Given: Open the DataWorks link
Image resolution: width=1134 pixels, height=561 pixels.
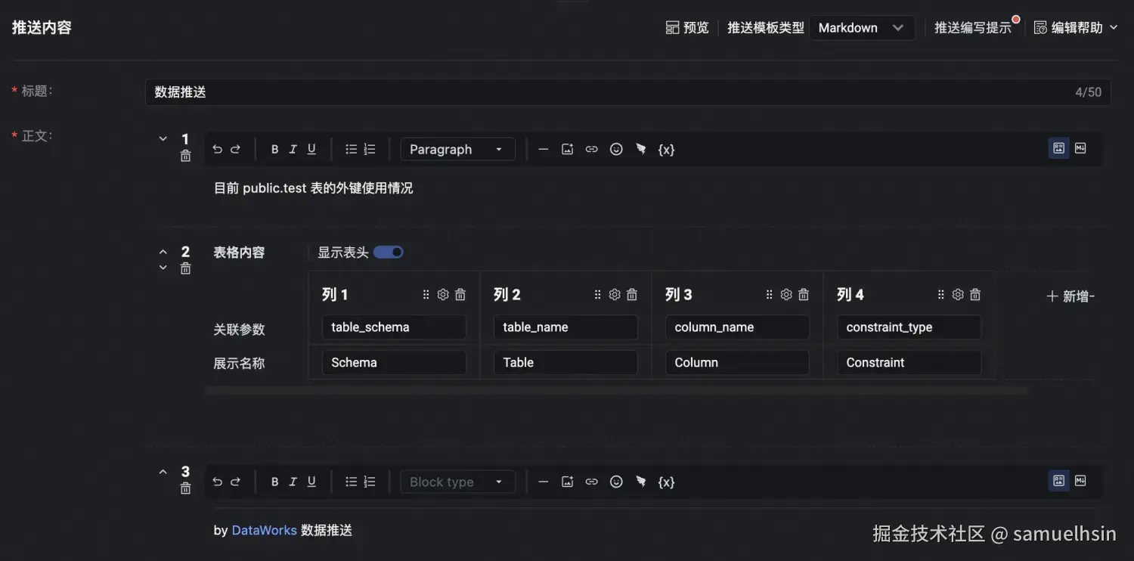Looking at the screenshot, I should click(x=264, y=531).
